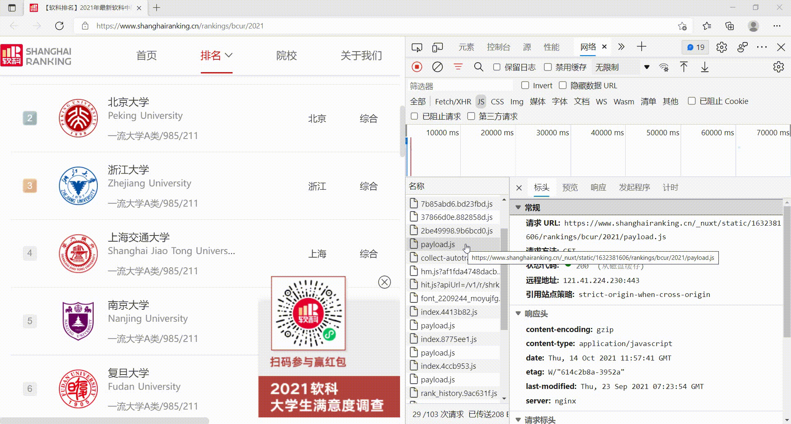Image resolution: width=791 pixels, height=424 pixels.
Task: Check the 第三方请求 checkbox
Action: point(471,116)
